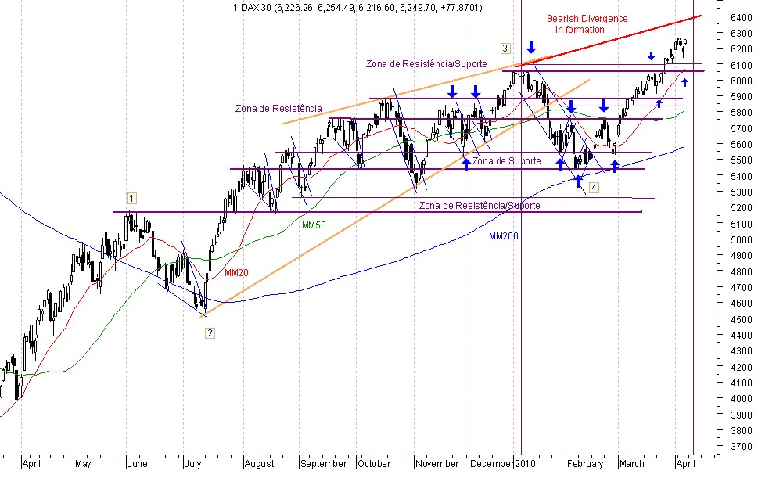Select the boxed wave label "4"

coord(594,187)
